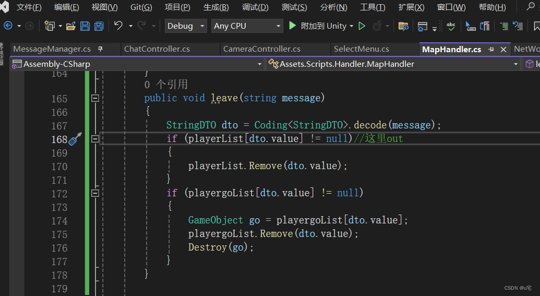Pin the MessageManager.cs tab
540x296 pixels.
pos(101,49)
